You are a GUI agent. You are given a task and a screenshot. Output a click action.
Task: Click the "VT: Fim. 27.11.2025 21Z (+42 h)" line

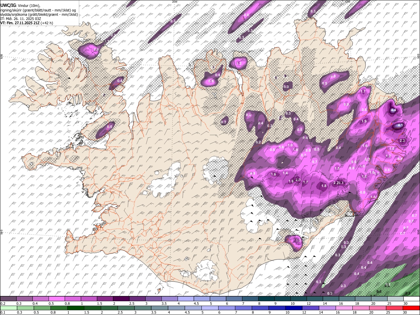pyautogui.click(x=27, y=23)
